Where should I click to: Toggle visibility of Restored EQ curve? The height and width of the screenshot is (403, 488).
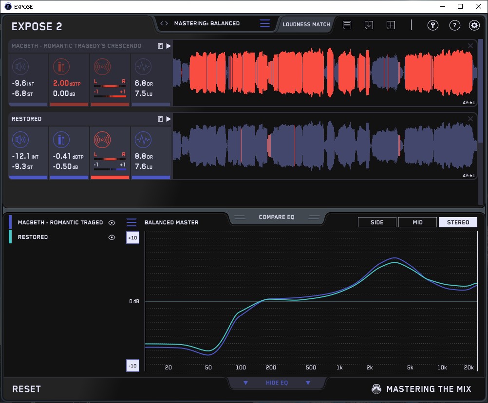click(112, 237)
